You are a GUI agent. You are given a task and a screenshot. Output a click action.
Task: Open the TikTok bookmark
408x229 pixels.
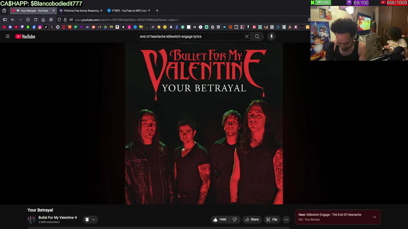[46, 27]
